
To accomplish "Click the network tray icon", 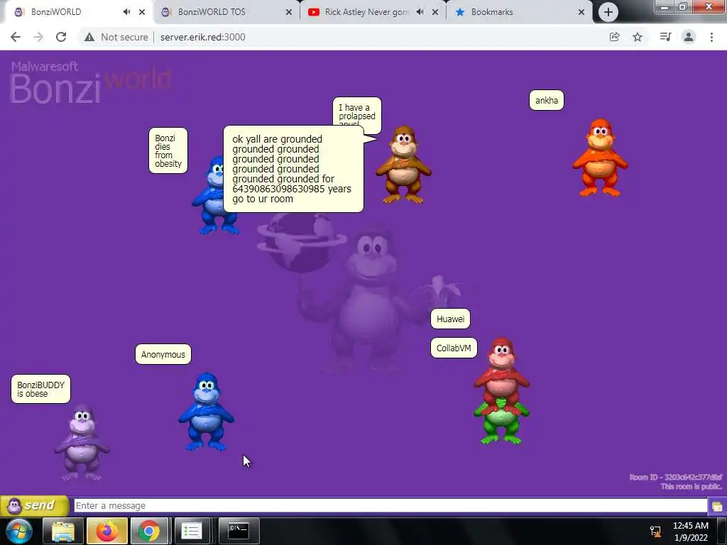I will (x=655, y=531).
